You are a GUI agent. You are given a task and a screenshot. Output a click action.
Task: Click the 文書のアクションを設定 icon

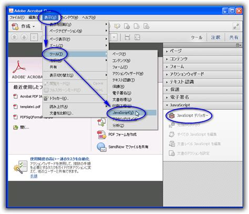pyautogui.click(x=172, y=153)
